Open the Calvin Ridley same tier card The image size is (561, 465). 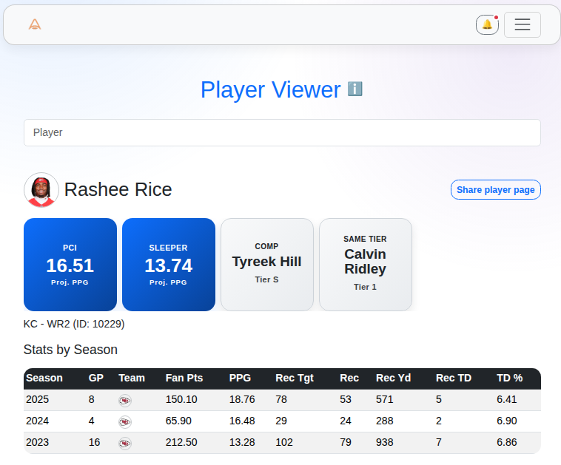click(366, 265)
